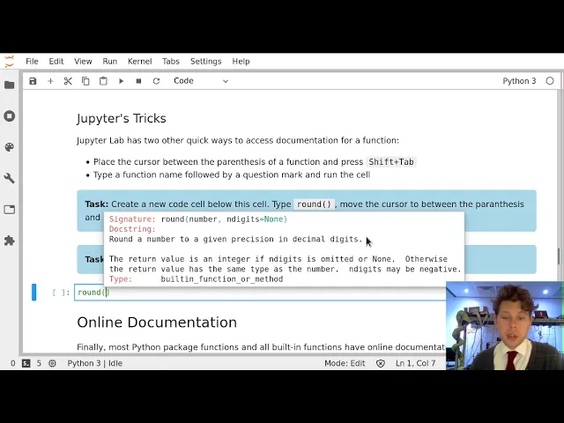The width and height of the screenshot is (564, 423).
Task: Click the builtin_function_or_method type text
Action: click(x=222, y=279)
